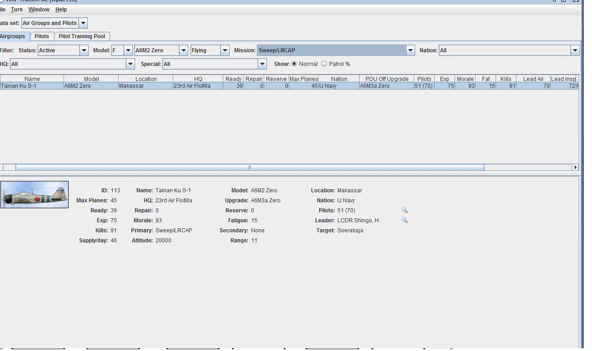
Task: Open the Turn menu
Action: 17,10
